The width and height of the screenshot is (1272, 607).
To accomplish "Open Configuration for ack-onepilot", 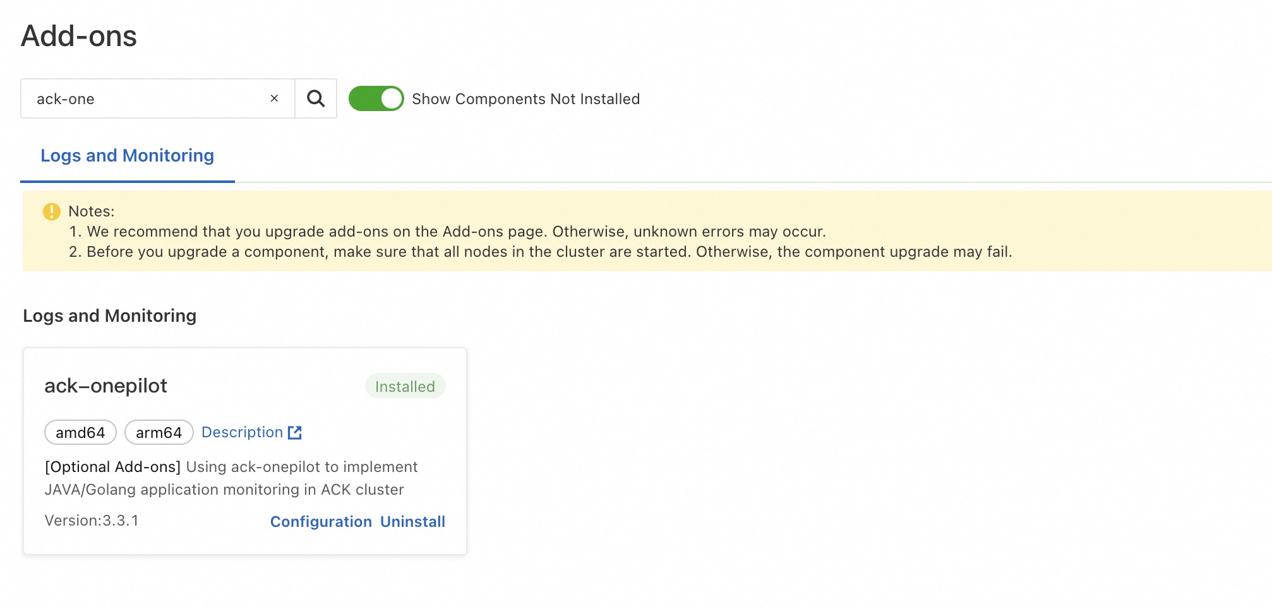I will [321, 522].
